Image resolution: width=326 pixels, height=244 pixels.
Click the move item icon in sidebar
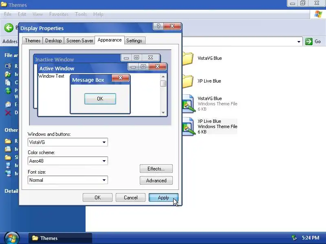point(8,74)
